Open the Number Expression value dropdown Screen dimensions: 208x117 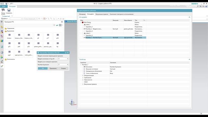(x=68, y=65)
